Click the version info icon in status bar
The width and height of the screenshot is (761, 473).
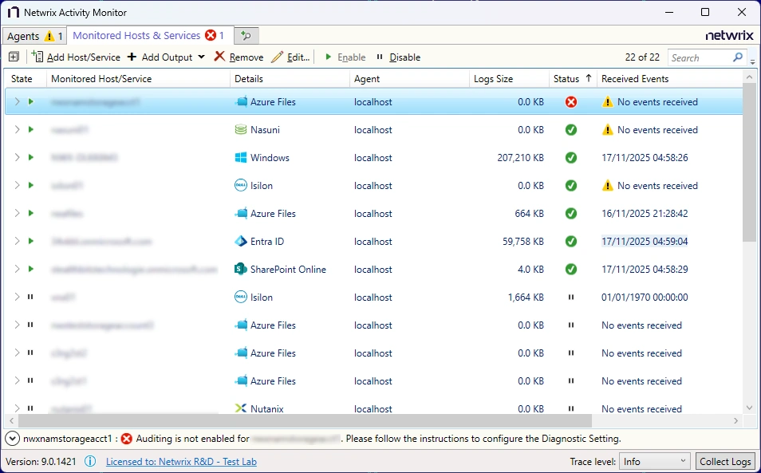[91, 462]
